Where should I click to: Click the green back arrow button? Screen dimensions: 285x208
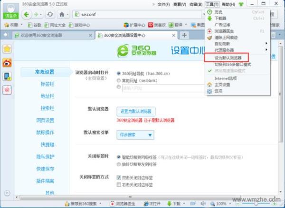[27, 14]
